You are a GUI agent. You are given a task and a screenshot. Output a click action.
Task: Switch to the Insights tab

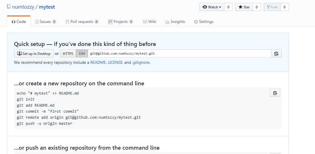coord(175,22)
